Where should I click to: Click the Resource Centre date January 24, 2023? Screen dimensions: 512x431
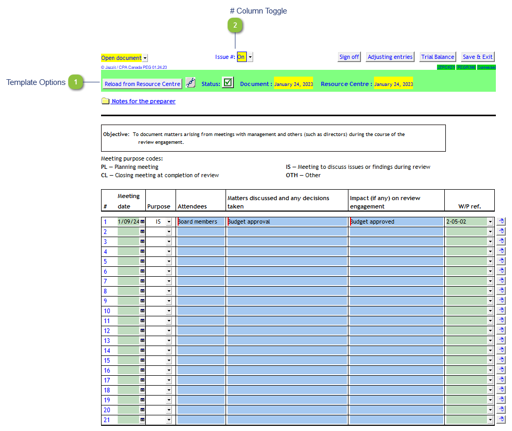(393, 84)
